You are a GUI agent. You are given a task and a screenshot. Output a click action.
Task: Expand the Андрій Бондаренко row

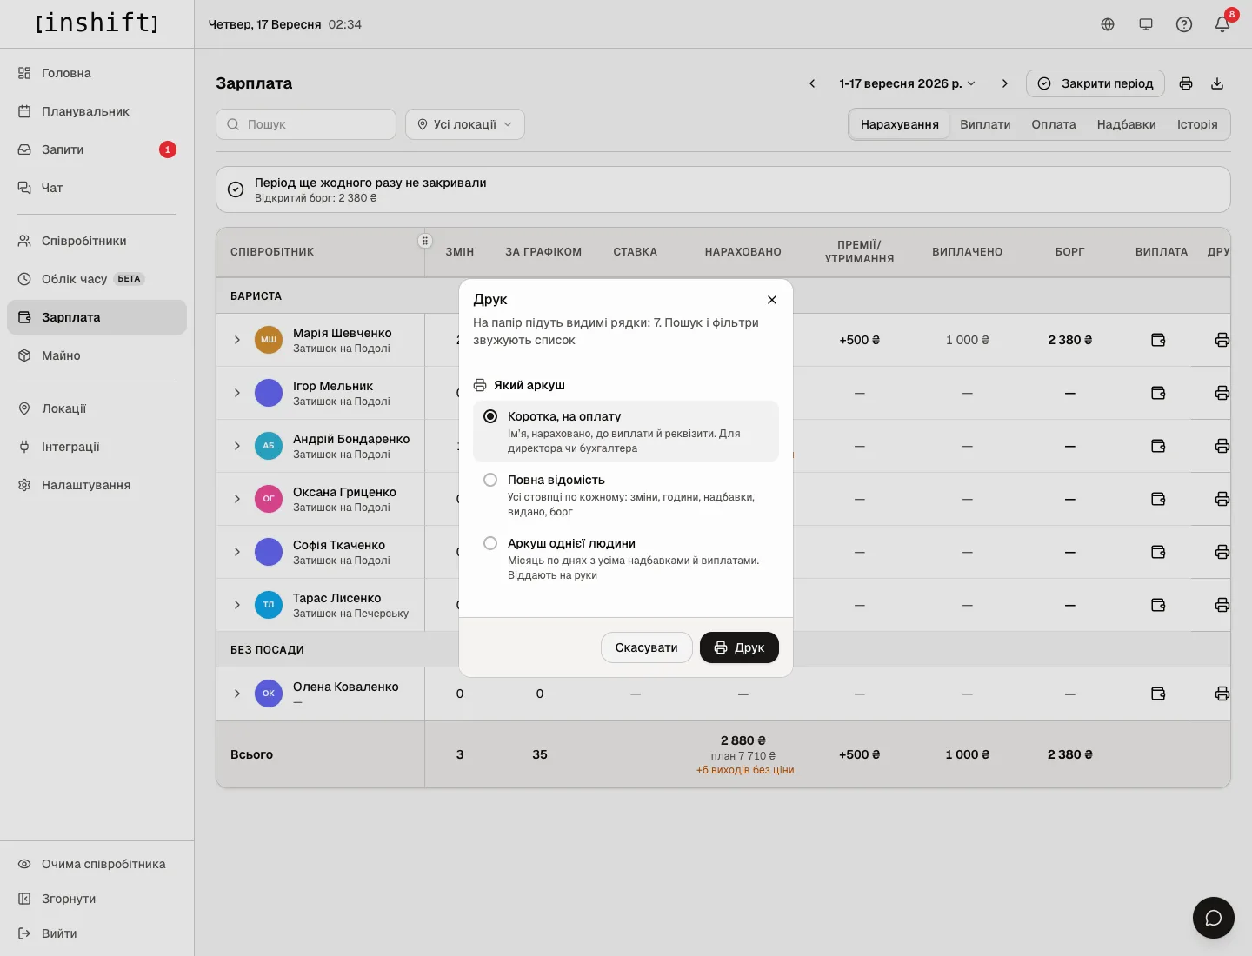237,446
